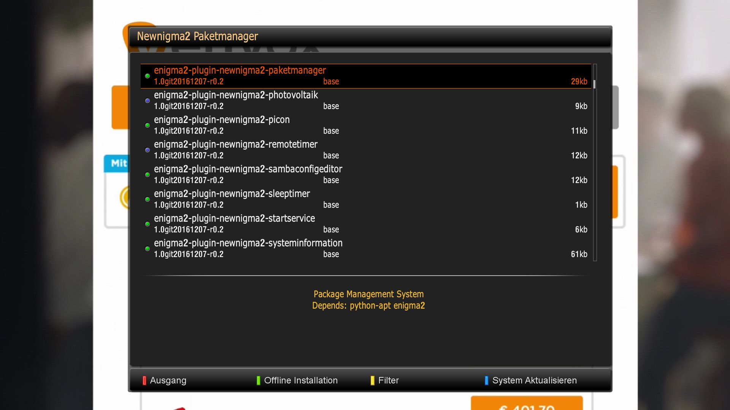730x410 pixels.
Task: Click green status dot beside sambaconfigeditor package
Action: [148, 175]
